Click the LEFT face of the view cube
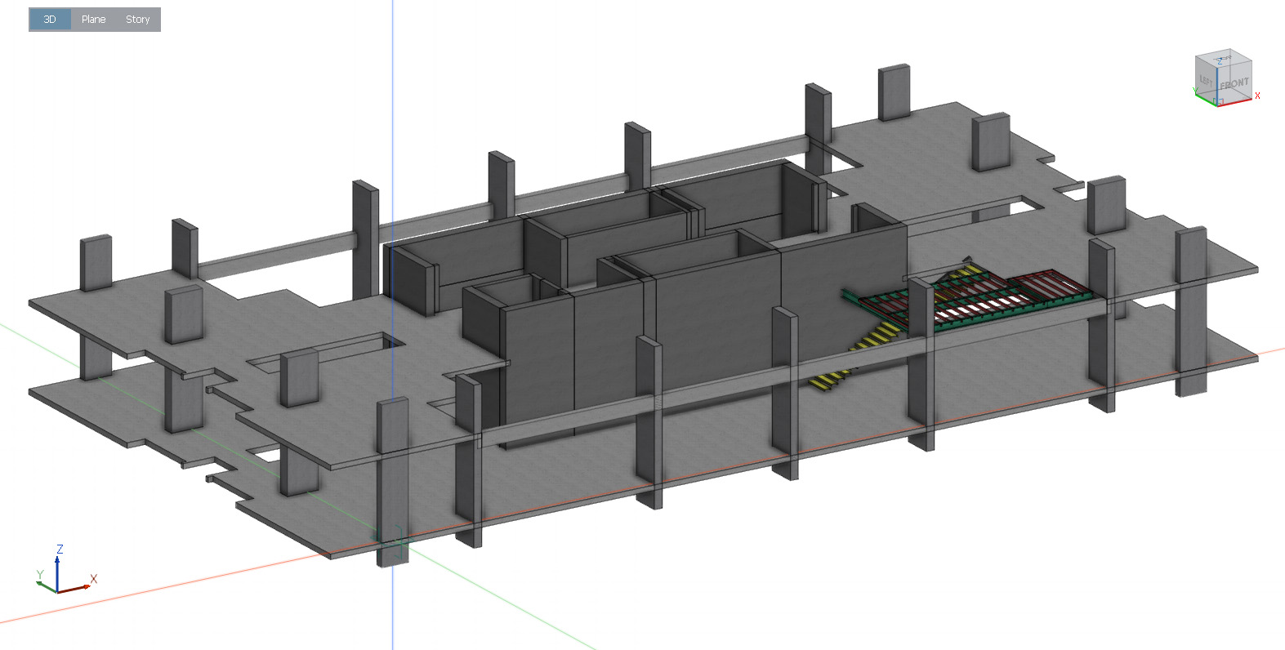Viewport: 1285px width, 650px height. coord(1206,80)
